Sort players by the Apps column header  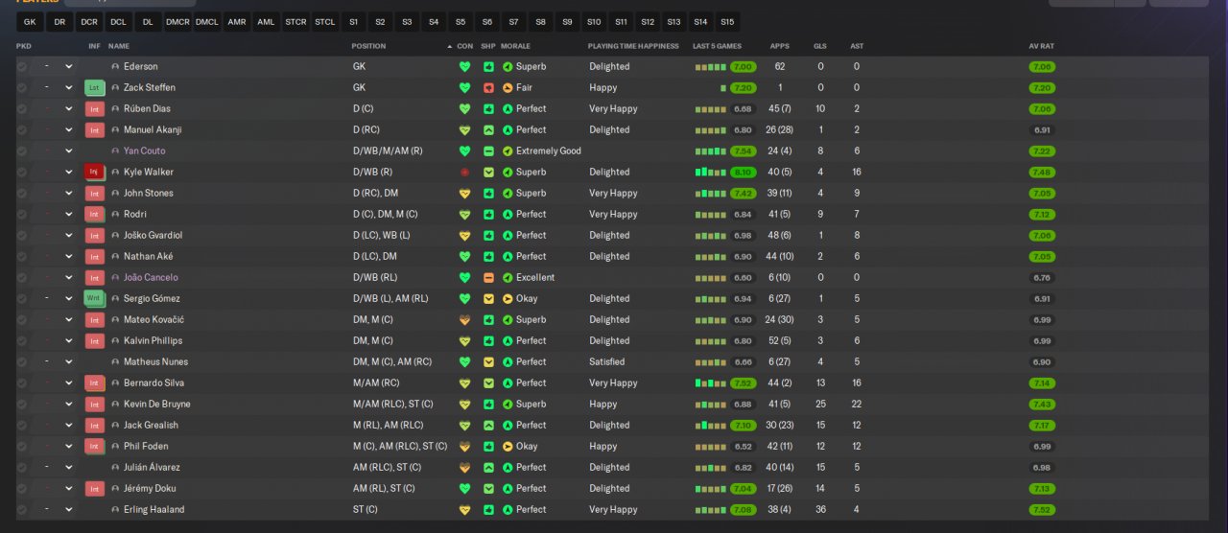pos(780,46)
